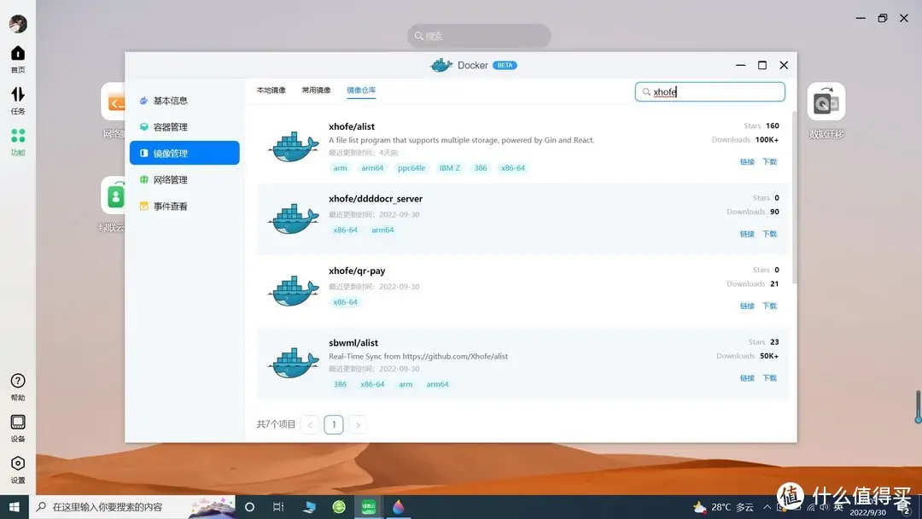The height and width of the screenshot is (519, 922).
Task: Click the arm64 tag under xhofe/alist
Action: coord(372,167)
